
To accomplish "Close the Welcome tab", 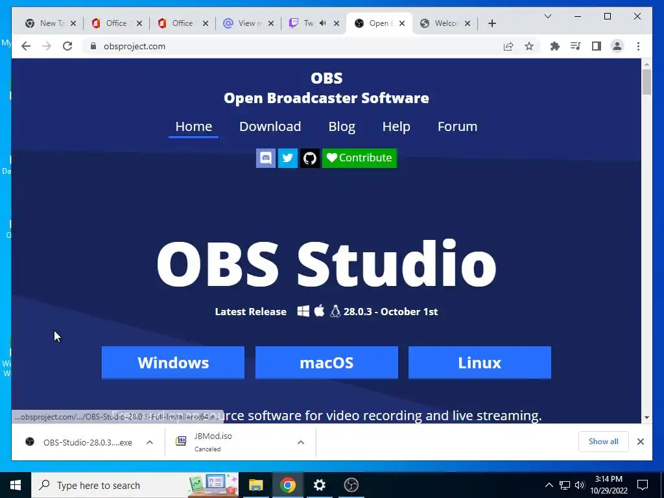I will point(468,23).
